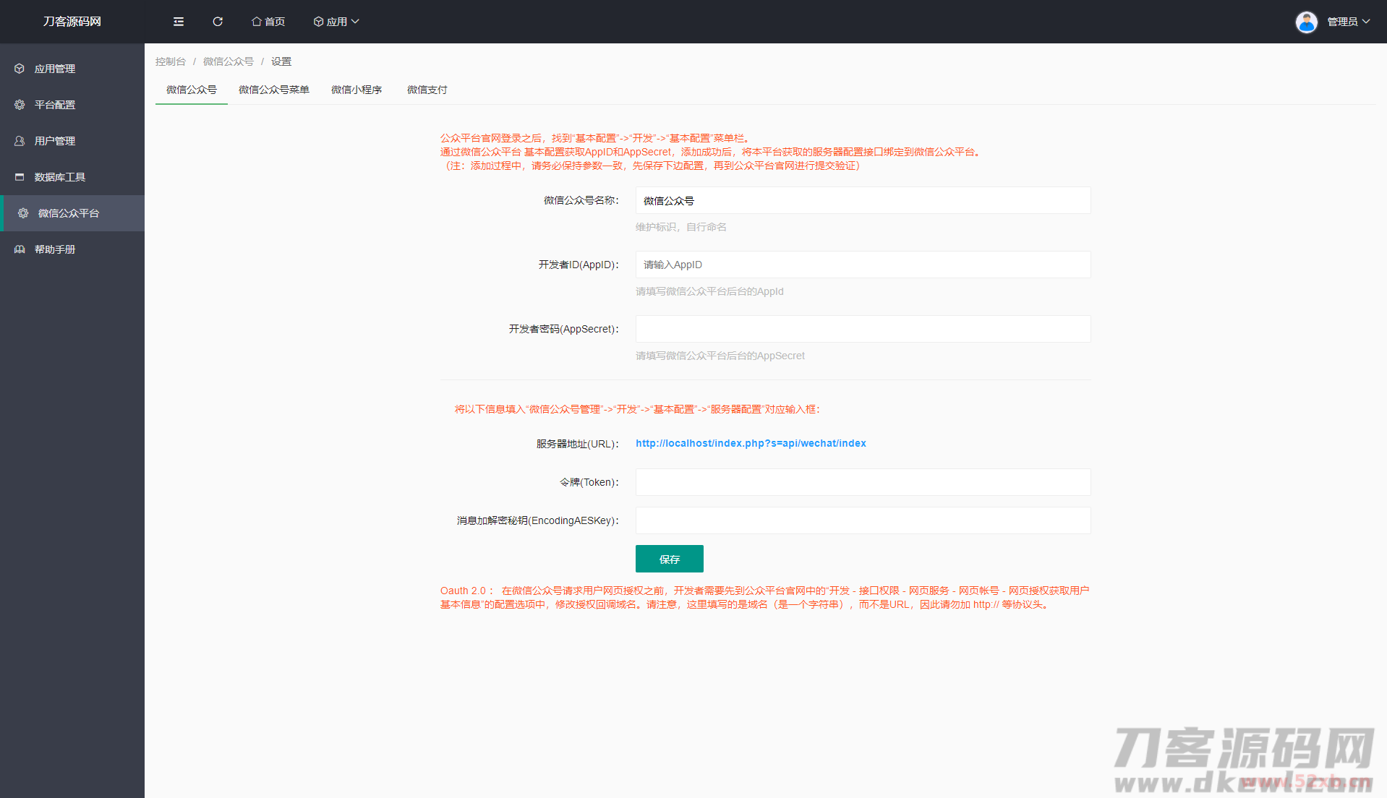Click the refresh page icon
This screenshot has width=1387, height=798.
click(218, 22)
